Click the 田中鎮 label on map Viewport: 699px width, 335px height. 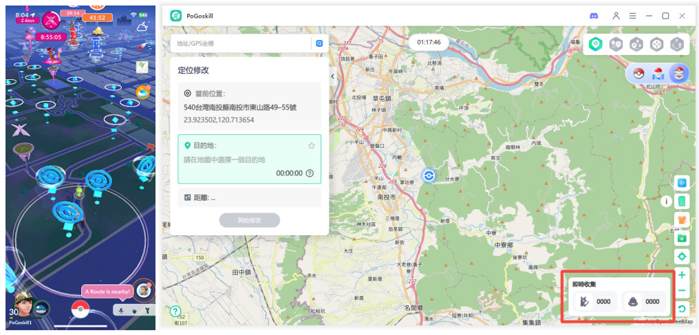click(241, 271)
